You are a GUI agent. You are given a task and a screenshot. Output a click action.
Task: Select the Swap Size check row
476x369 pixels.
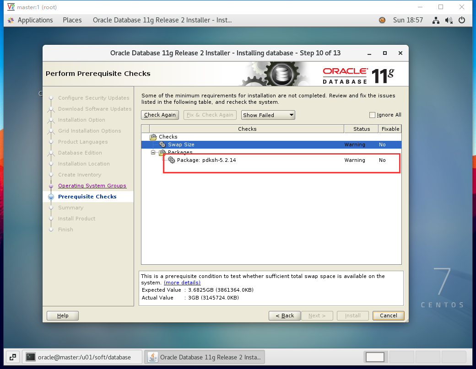271,144
